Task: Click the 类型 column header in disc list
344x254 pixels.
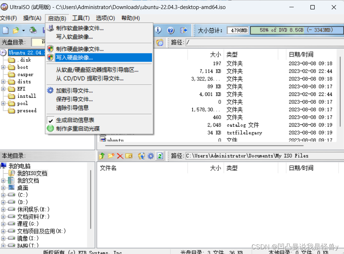Action: 251,54
